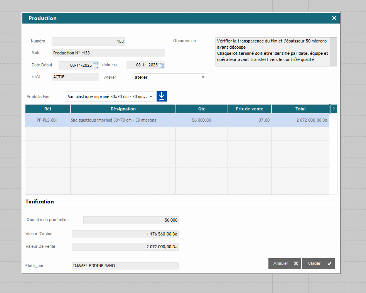This screenshot has width=366, height=293.
Task: Open the Date Début calendar picker
Action: [x=96, y=65]
